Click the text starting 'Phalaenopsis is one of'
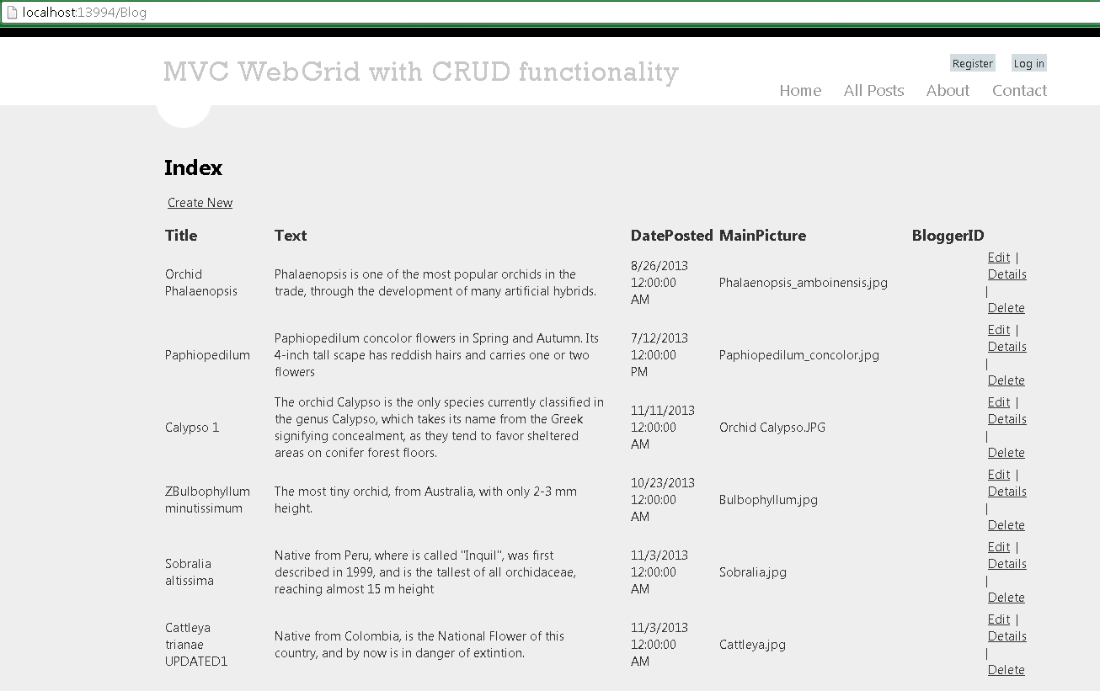1100x691 pixels. [x=435, y=283]
